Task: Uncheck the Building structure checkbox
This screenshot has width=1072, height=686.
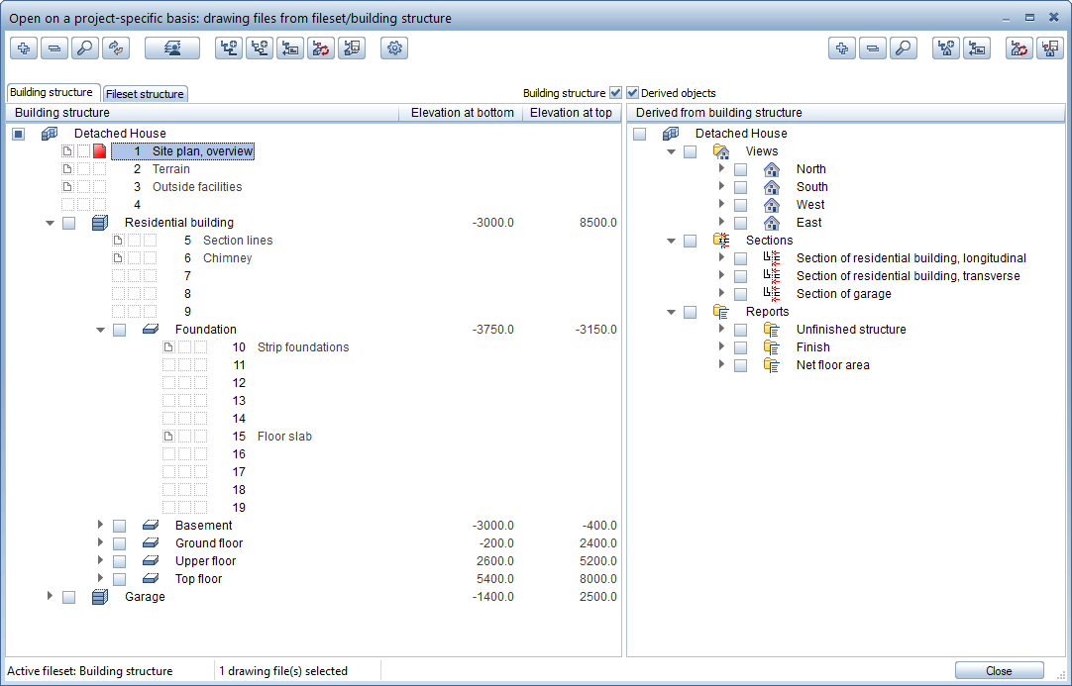Action: (615, 93)
